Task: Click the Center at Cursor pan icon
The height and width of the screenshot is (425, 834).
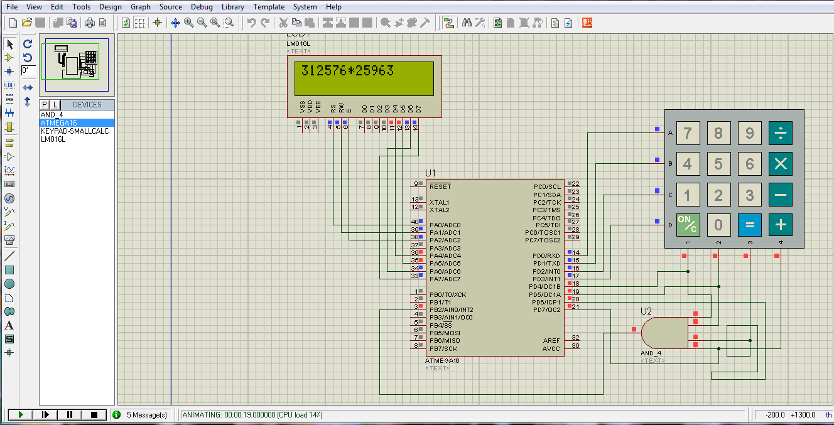Action: point(175,23)
